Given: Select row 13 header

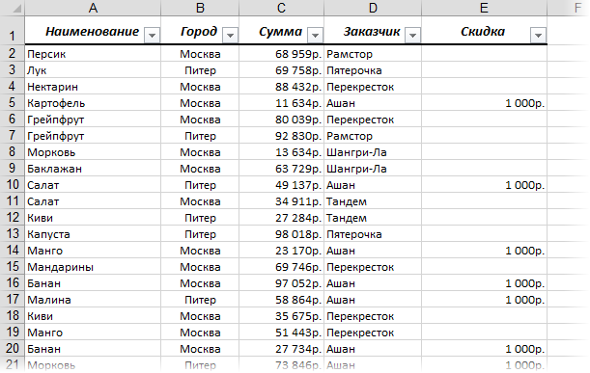Looking at the screenshot, I should tap(13, 233).
